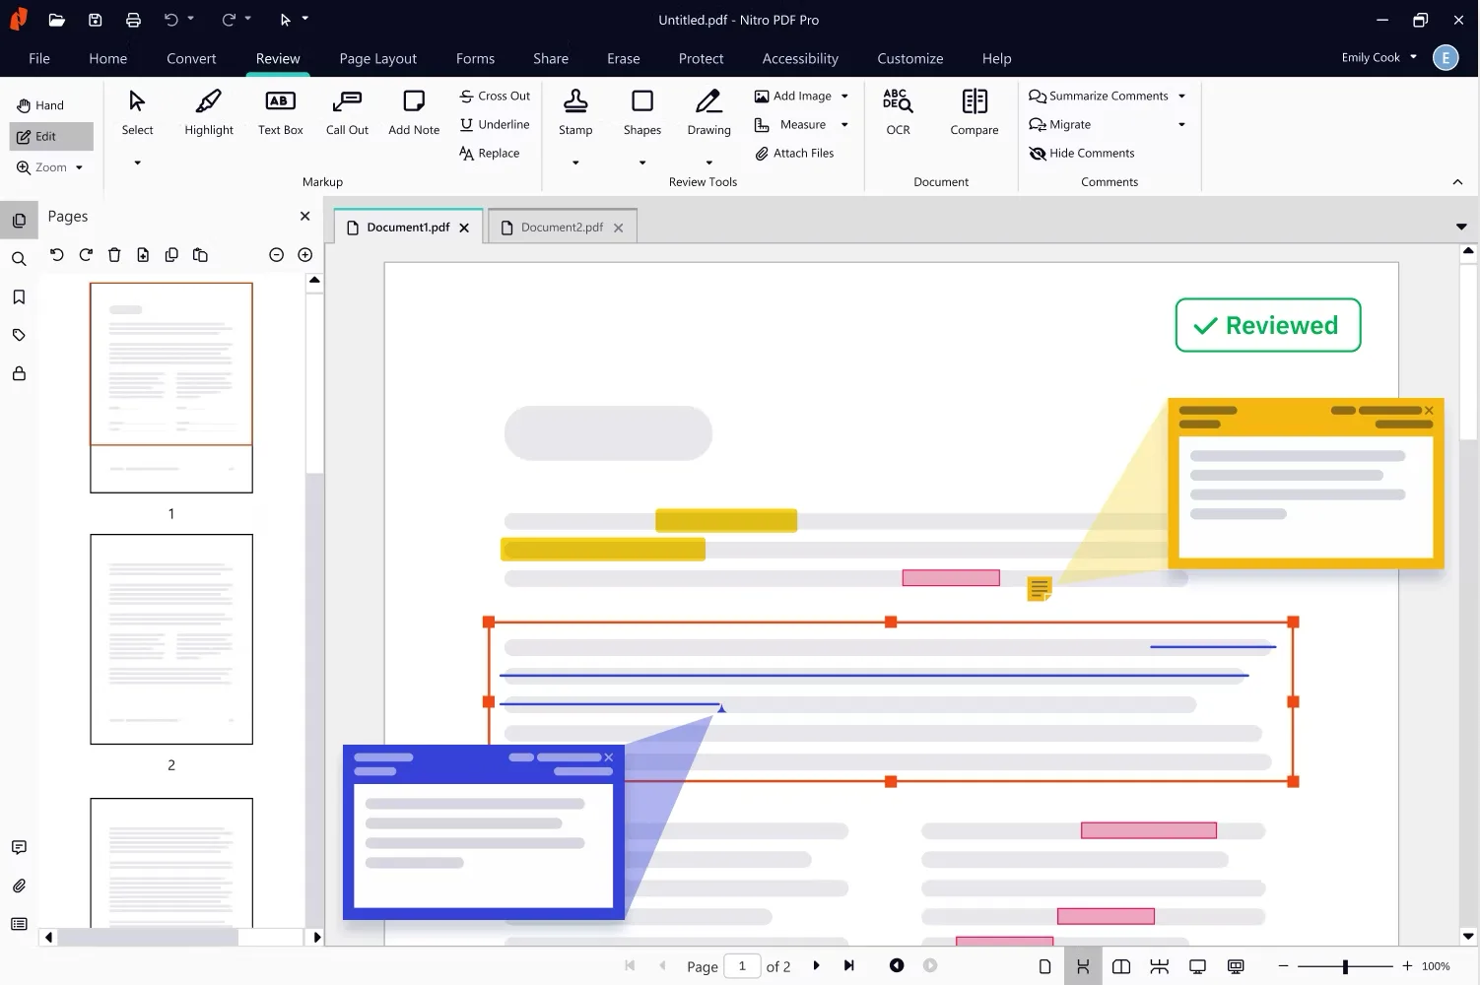This screenshot has height=985, width=1480.
Task: Click Attach Files
Action: (x=794, y=153)
